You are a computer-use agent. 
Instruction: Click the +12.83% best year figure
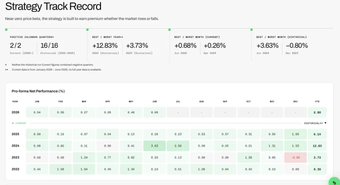105,45
